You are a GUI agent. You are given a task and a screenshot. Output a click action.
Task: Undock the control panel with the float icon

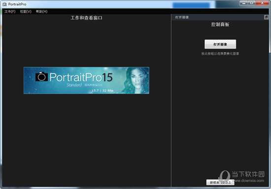(266, 17)
